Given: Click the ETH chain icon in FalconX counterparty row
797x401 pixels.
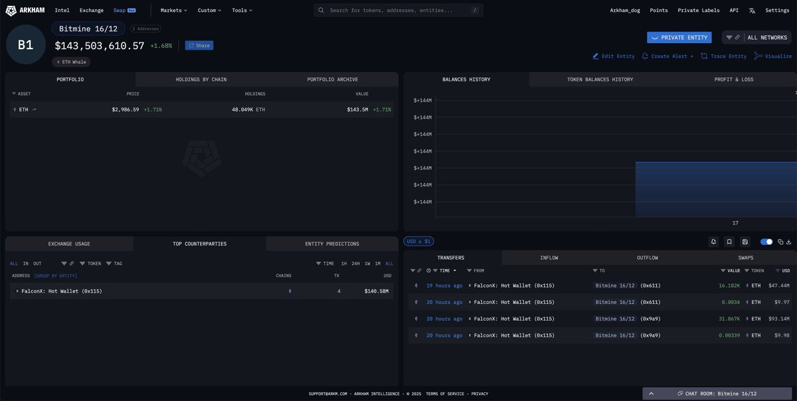Looking at the screenshot, I should (290, 291).
